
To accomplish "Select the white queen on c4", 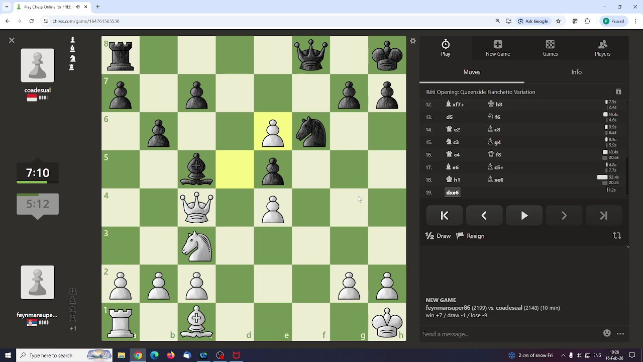I will click(x=196, y=207).
